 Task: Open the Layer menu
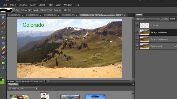33,5
